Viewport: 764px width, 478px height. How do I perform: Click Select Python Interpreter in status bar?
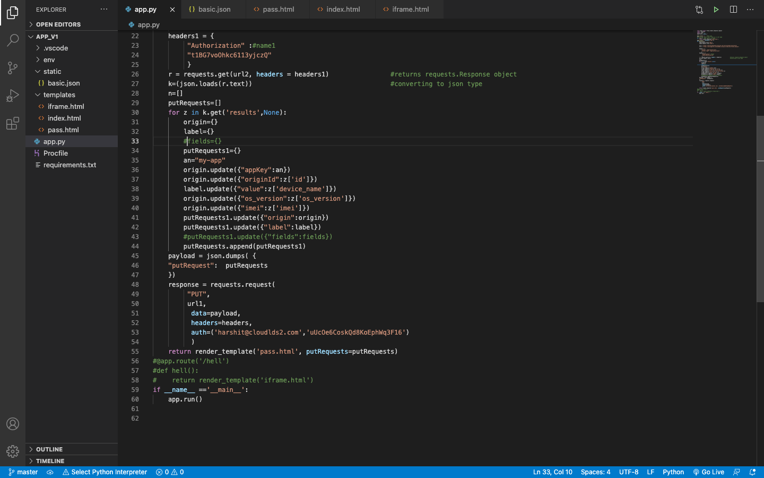point(105,472)
